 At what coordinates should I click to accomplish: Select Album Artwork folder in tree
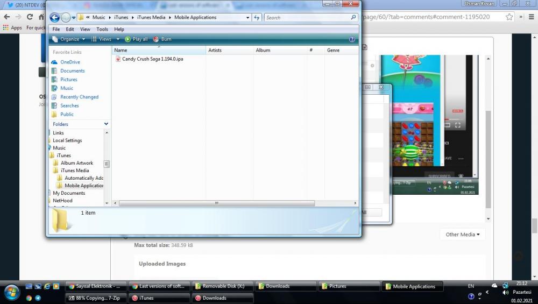point(76,163)
